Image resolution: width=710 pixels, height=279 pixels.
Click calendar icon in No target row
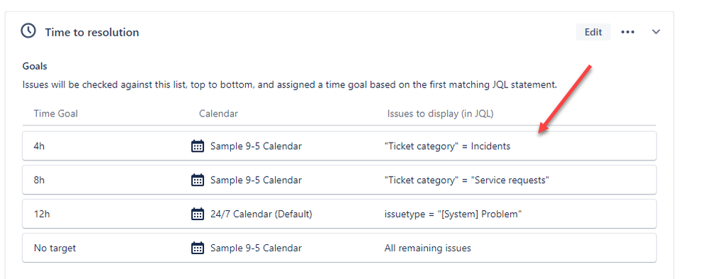pyautogui.click(x=198, y=248)
